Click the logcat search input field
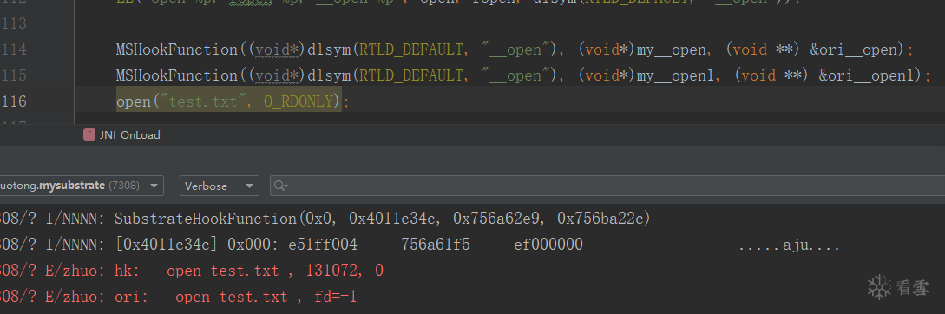This screenshot has height=314, width=945. tap(607, 186)
